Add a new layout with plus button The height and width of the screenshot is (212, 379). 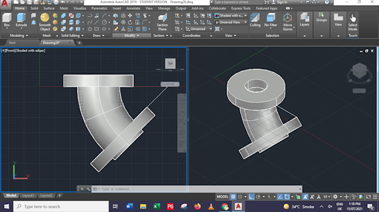pyautogui.click(x=60, y=195)
